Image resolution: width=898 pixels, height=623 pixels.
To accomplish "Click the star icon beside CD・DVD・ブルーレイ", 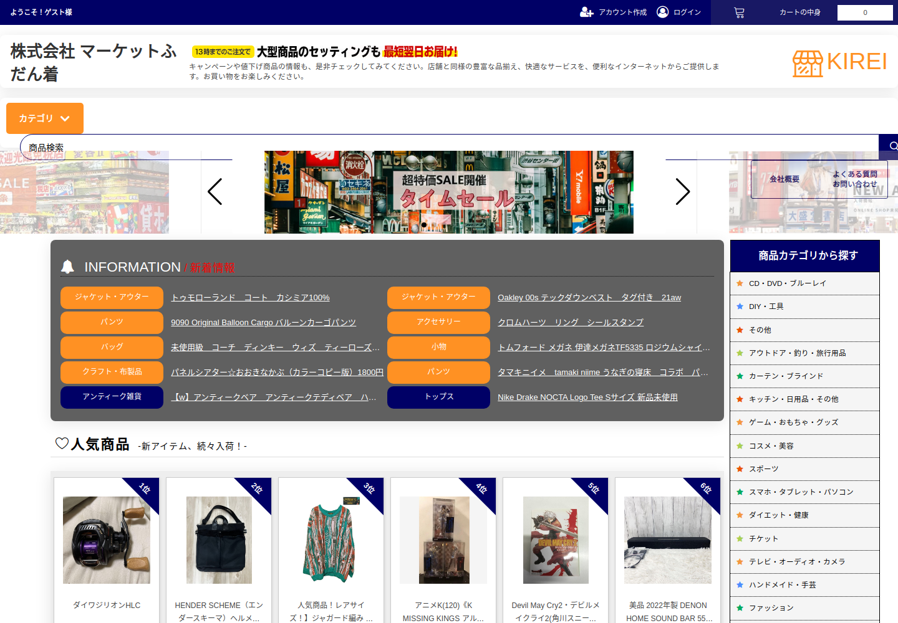I will click(740, 283).
